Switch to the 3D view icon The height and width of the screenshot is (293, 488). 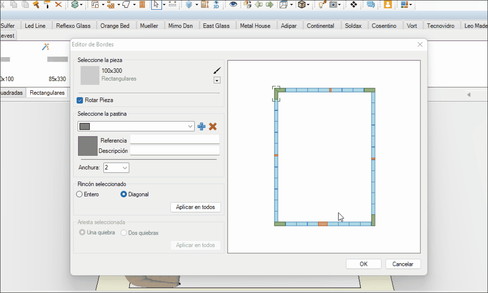[x=216, y=4]
